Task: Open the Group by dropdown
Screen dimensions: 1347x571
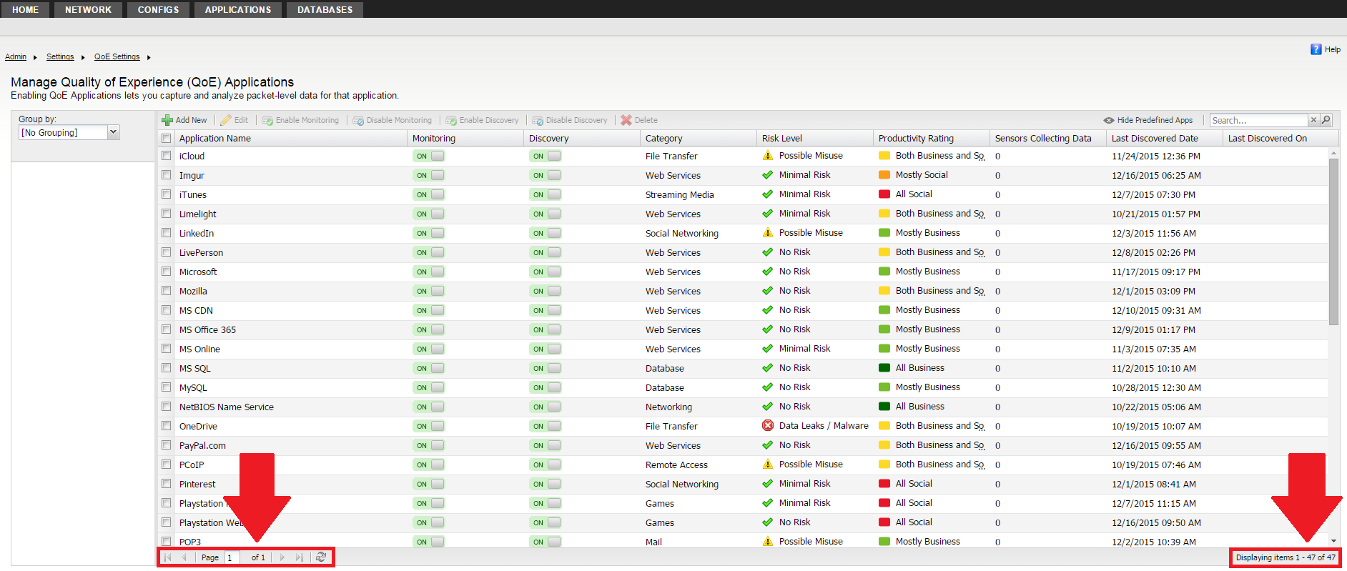Action: pyautogui.click(x=113, y=132)
